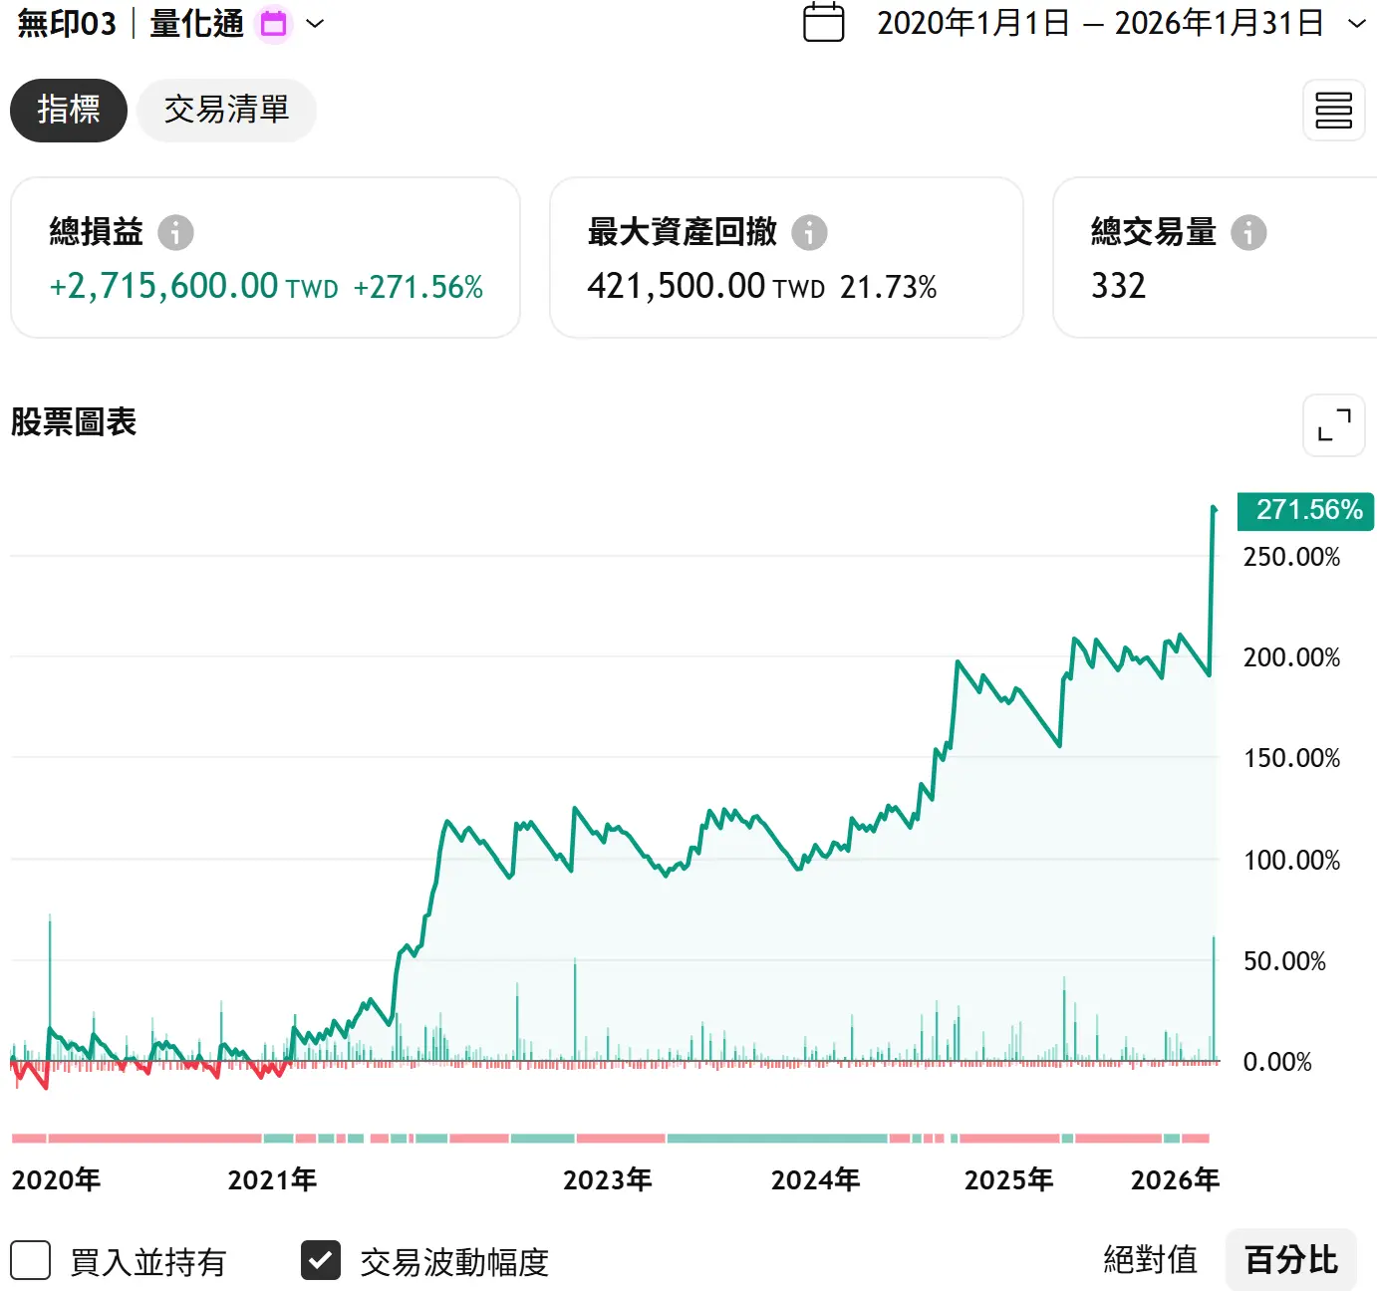Uncheck the 交易波動幅度 checkbox
Image resolution: width=1377 pixels, height=1291 pixels.
321,1260
